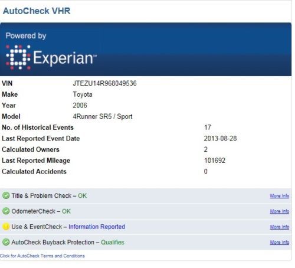Click the green check icon beside Title & Problem Check

[6, 195]
